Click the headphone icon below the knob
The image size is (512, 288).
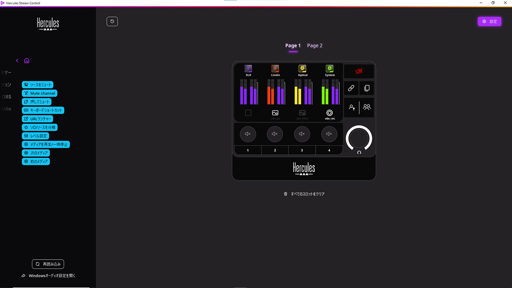coord(359,152)
